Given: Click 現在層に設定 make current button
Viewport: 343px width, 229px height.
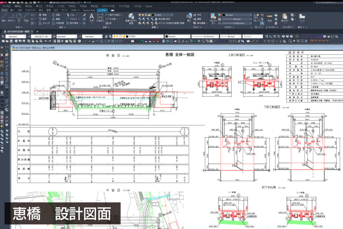Looking at the screenshot, I should pos(162,19).
